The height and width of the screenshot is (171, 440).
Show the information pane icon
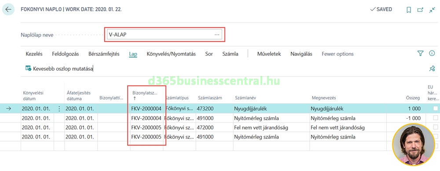pos(432,53)
